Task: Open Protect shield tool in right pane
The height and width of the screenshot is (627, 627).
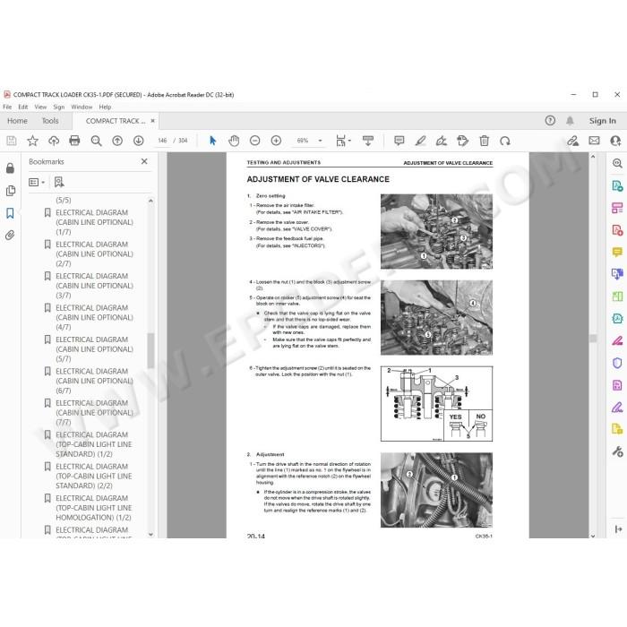Action: pyautogui.click(x=617, y=363)
